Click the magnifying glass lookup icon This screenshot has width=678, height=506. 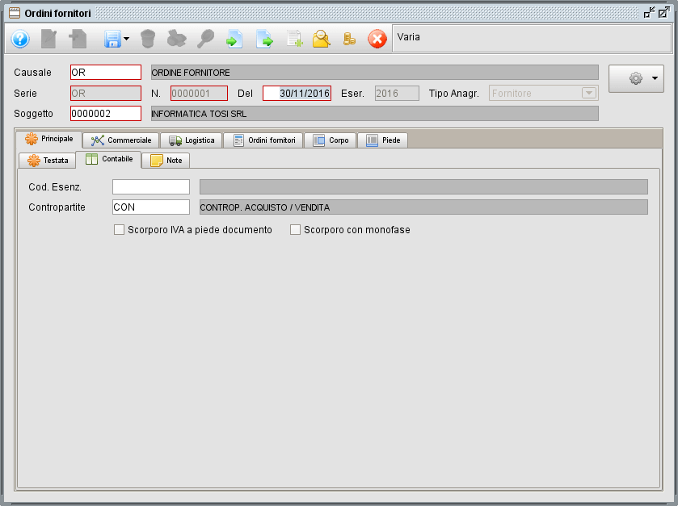[x=205, y=38]
